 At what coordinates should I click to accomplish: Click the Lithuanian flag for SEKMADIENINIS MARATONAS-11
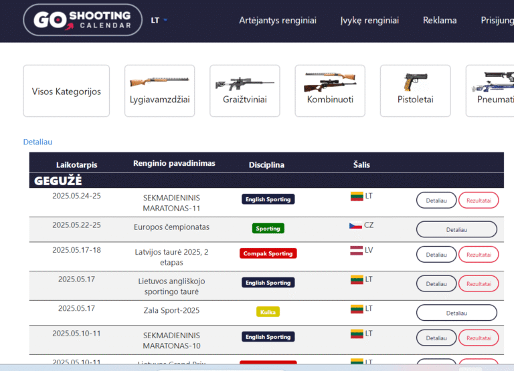pos(357,197)
